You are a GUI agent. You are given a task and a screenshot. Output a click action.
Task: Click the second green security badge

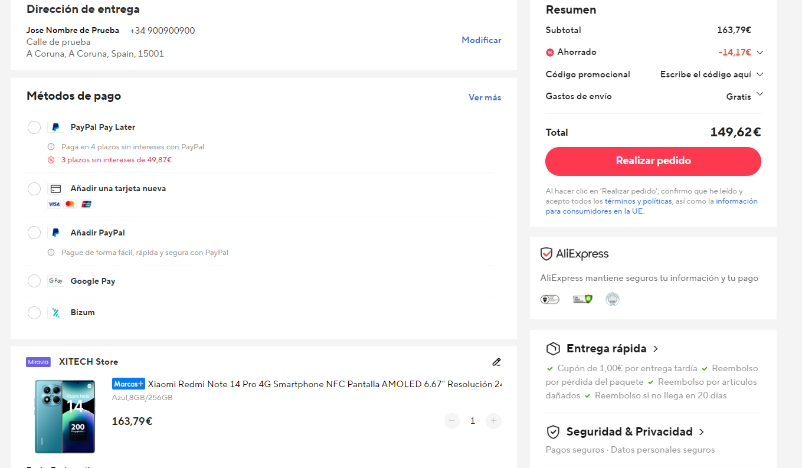tap(582, 299)
